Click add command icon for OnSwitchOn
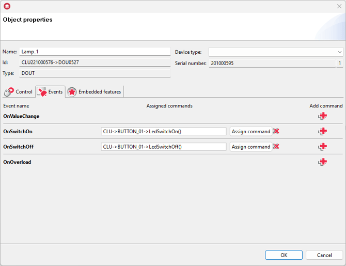Screen dimensions: 346x266 [323, 131]
